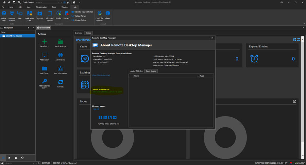Click the Add Credential Entry key icon
Screen dimensions: 306x165
(x=44, y=82)
